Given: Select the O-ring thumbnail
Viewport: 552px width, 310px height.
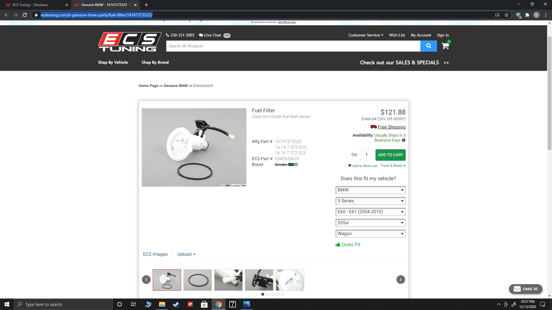Looking at the screenshot, I should (198, 280).
